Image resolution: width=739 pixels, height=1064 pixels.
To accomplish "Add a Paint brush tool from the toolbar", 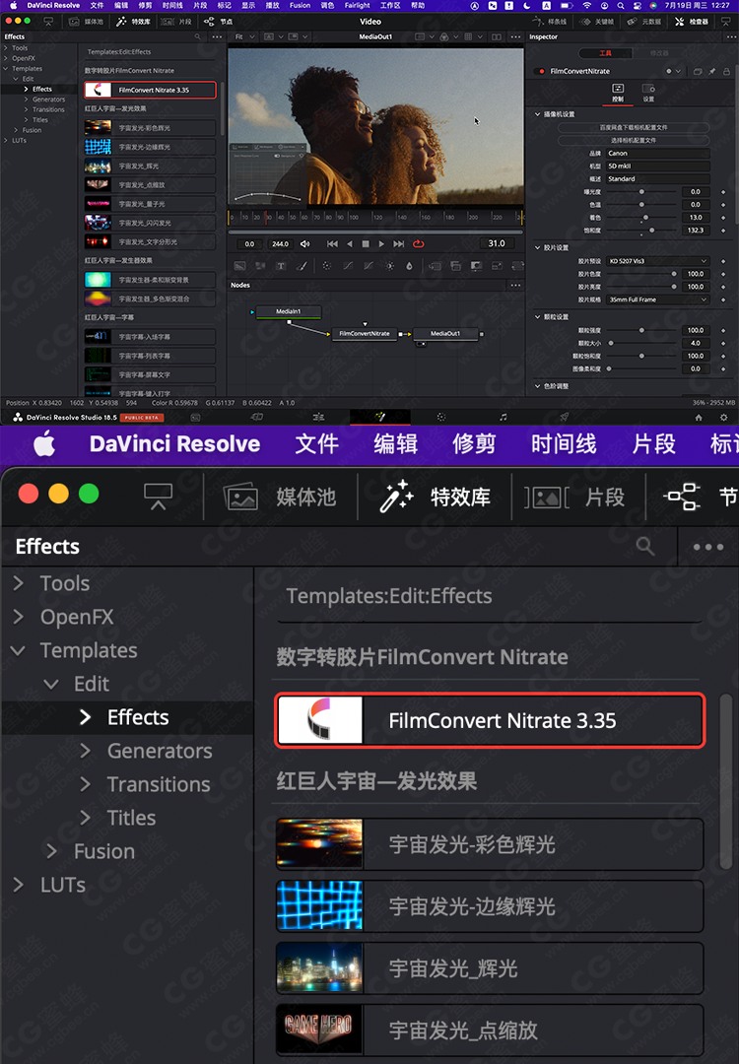I will pos(302,266).
